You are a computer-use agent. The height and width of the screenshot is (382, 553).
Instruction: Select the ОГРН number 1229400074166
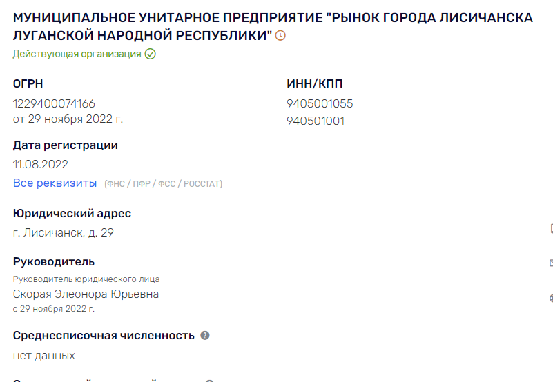(x=54, y=104)
